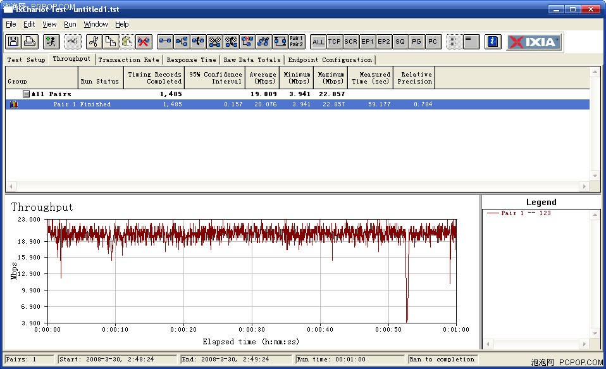Click the third pair icon after Add pair
Image resolution: width=606 pixels, height=369 pixels.
(x=198, y=41)
